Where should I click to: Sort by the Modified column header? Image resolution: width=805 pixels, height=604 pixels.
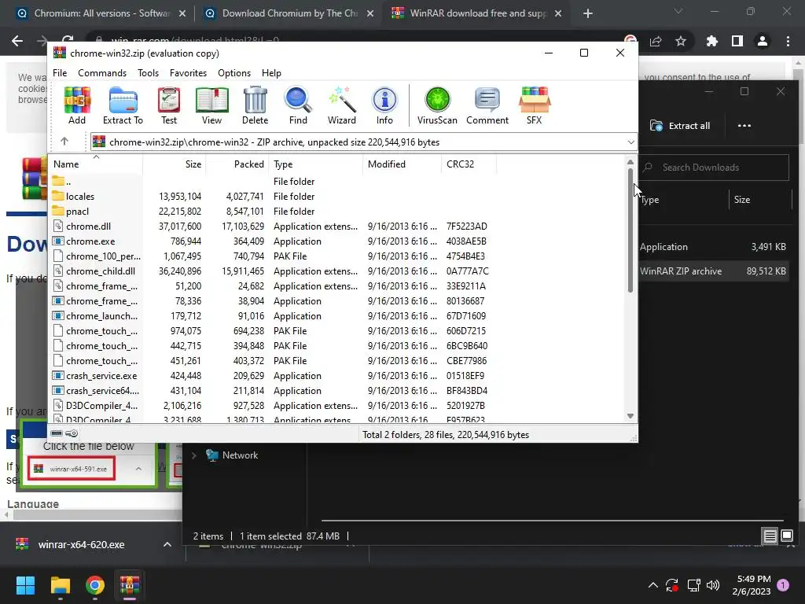click(x=402, y=164)
